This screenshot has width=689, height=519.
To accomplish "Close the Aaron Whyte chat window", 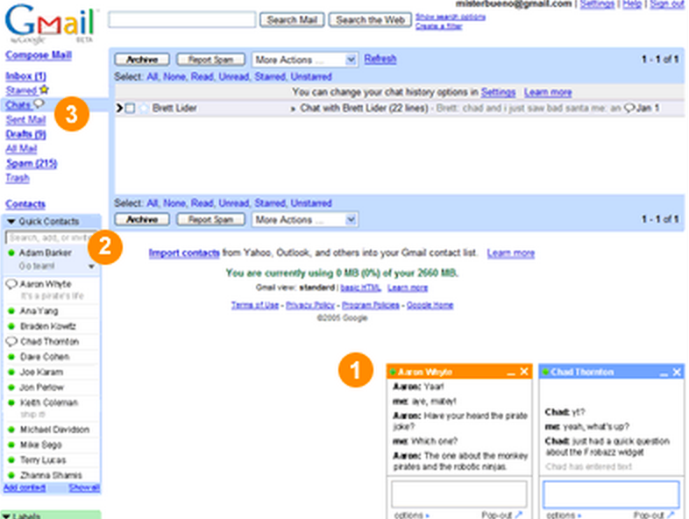I will [x=524, y=372].
